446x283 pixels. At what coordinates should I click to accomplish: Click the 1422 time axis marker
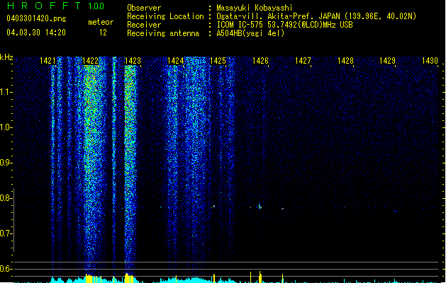coord(90,61)
